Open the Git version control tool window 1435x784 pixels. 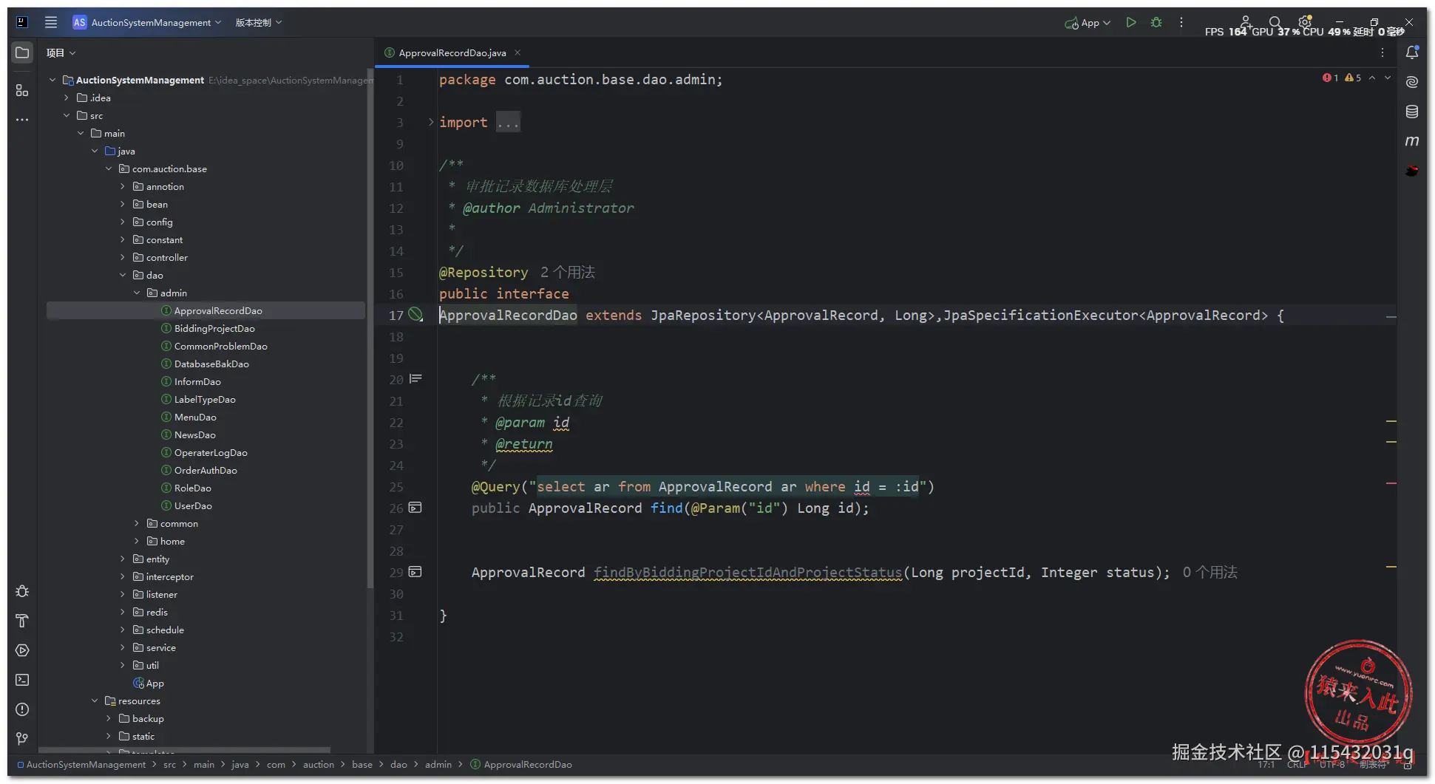(x=22, y=739)
